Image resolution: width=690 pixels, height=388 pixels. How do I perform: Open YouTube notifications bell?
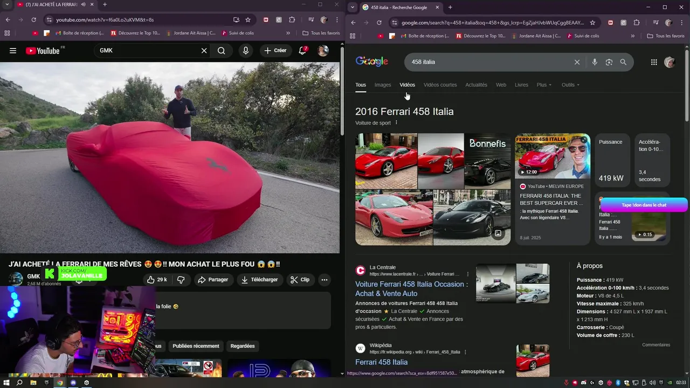303,51
